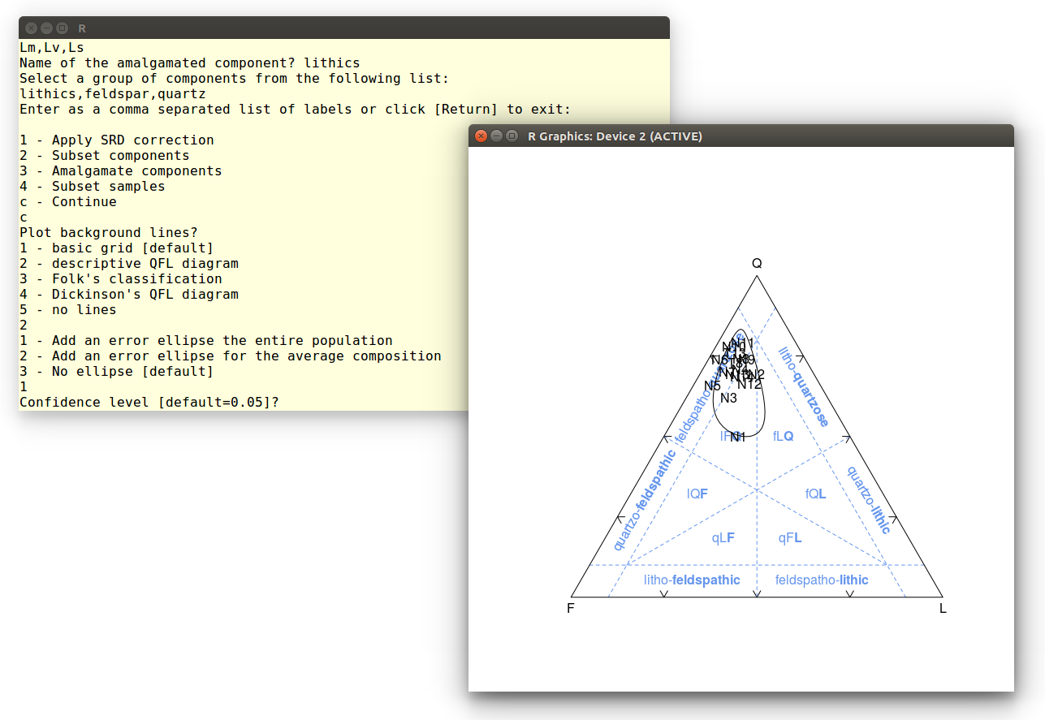Close the R terminal window
This screenshot has width=1045, height=720.
point(31,28)
